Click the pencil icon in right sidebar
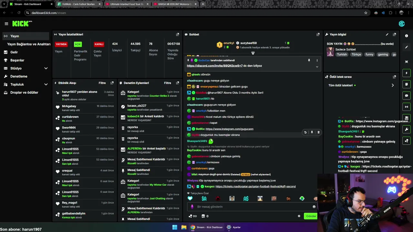This screenshot has width=413, height=232. click(x=407, y=47)
